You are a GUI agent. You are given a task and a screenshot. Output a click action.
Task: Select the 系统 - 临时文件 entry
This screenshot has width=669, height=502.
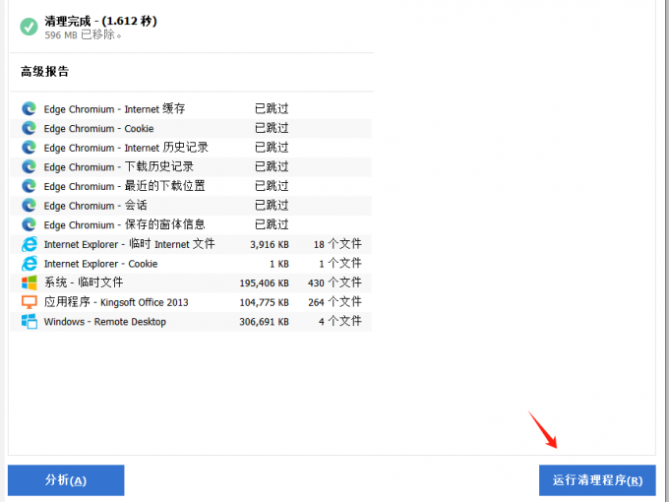[191, 282]
